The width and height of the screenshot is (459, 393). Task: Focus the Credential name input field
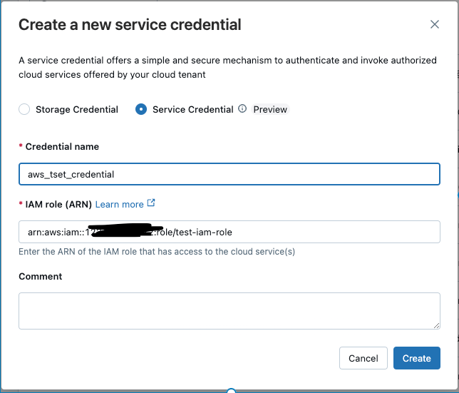coord(229,174)
